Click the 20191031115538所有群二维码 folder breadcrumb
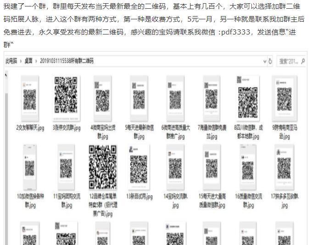 click(67, 61)
